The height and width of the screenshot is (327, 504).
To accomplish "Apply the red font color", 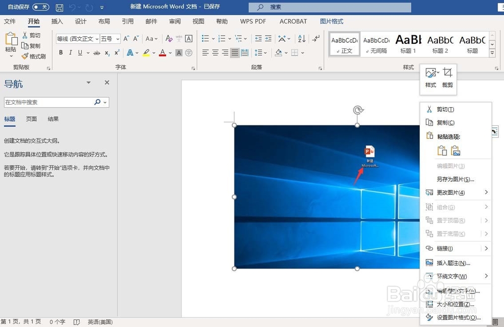I will click(x=163, y=53).
